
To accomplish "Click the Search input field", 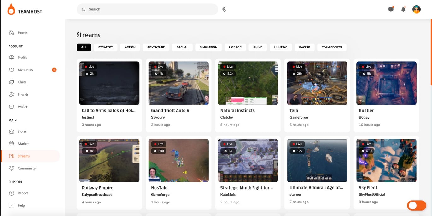I will coord(147,9).
